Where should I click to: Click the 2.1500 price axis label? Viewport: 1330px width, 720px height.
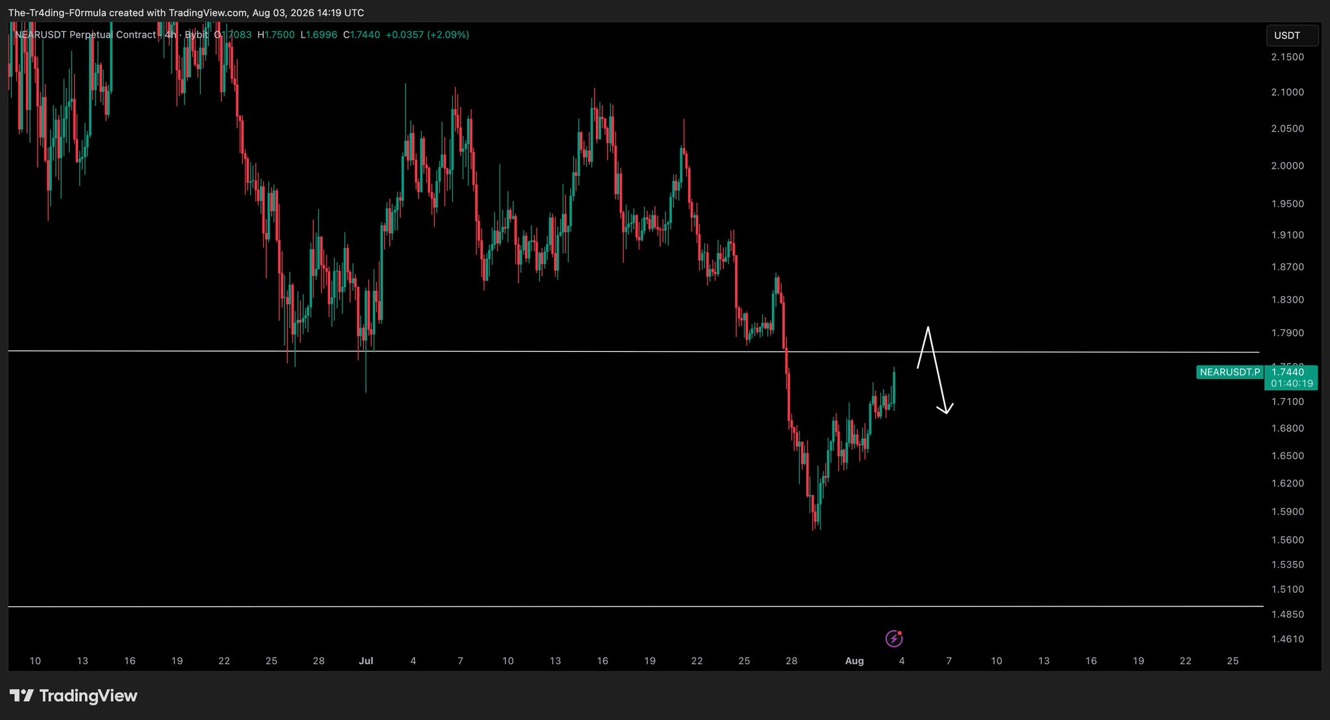tap(1288, 57)
